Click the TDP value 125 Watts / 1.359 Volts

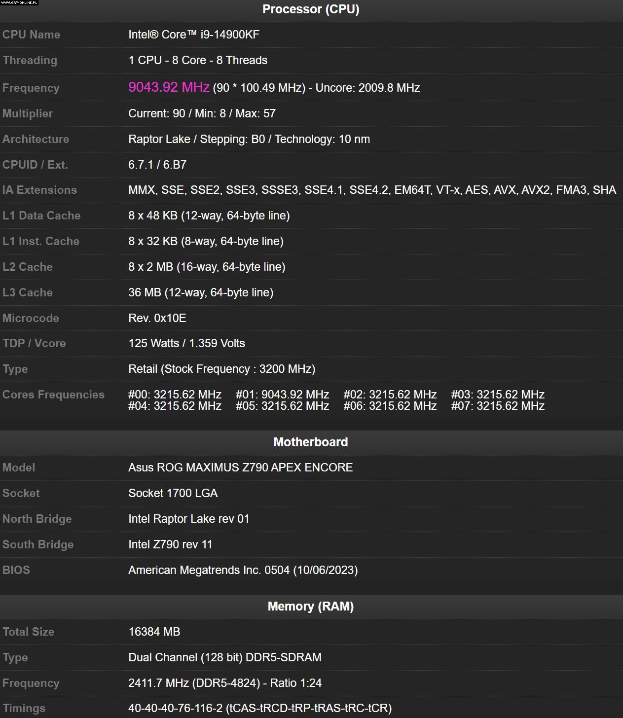tap(186, 343)
